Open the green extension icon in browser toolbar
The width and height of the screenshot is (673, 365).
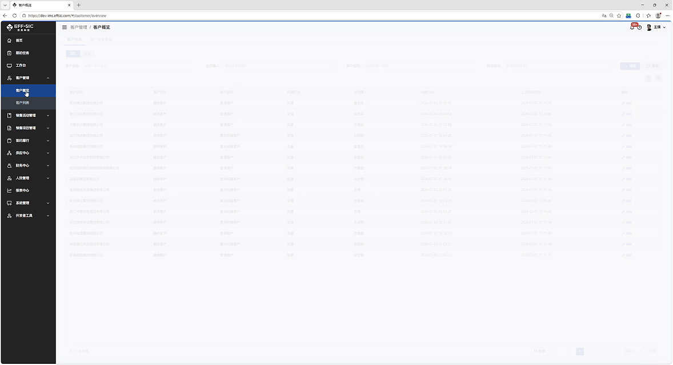point(628,15)
